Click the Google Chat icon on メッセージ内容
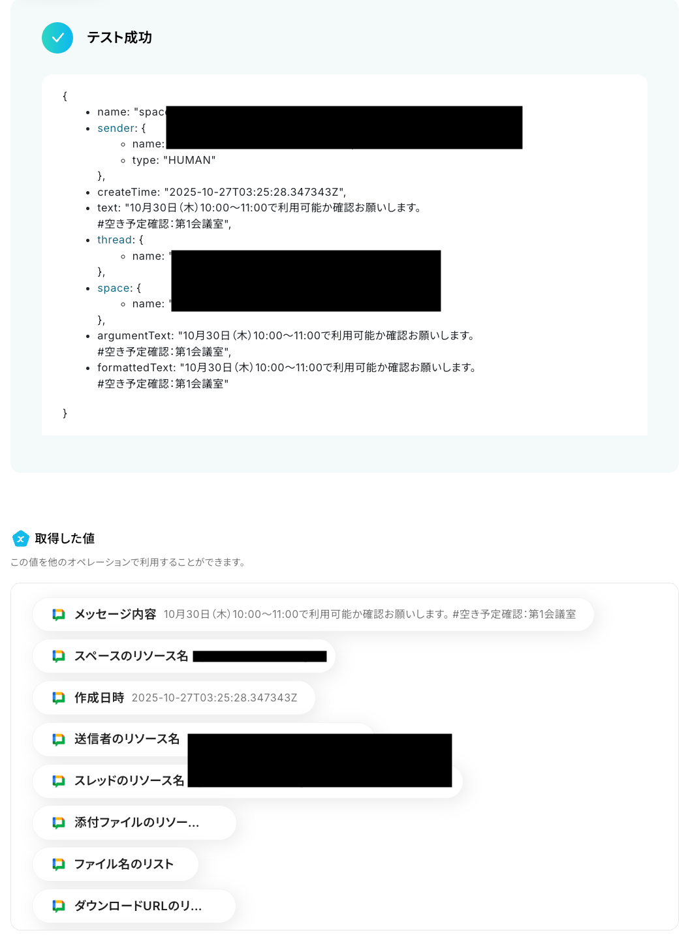The height and width of the screenshot is (937, 688). [x=59, y=615]
